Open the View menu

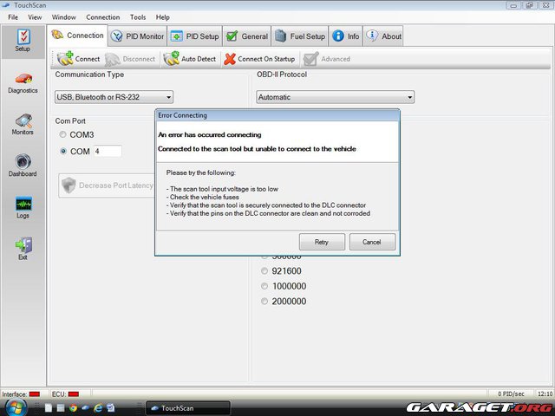click(35, 17)
